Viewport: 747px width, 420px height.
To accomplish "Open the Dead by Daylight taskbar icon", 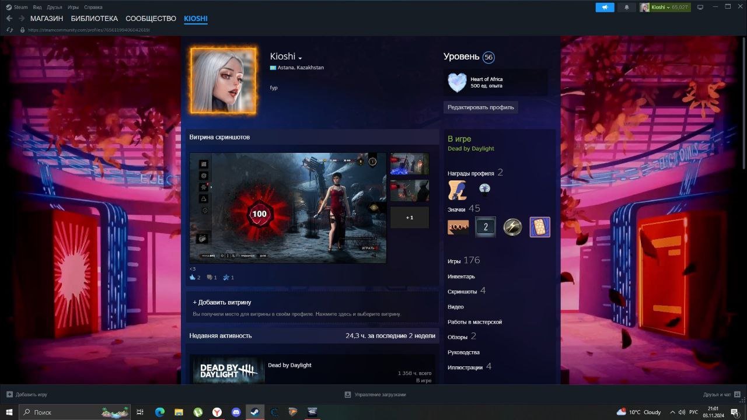I will pos(312,412).
